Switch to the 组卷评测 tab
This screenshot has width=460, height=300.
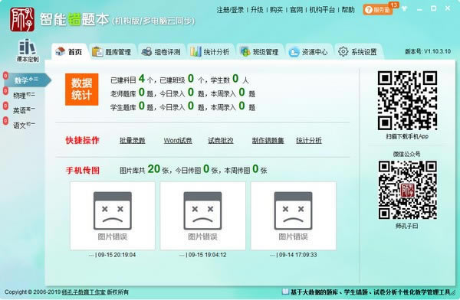pos(161,52)
